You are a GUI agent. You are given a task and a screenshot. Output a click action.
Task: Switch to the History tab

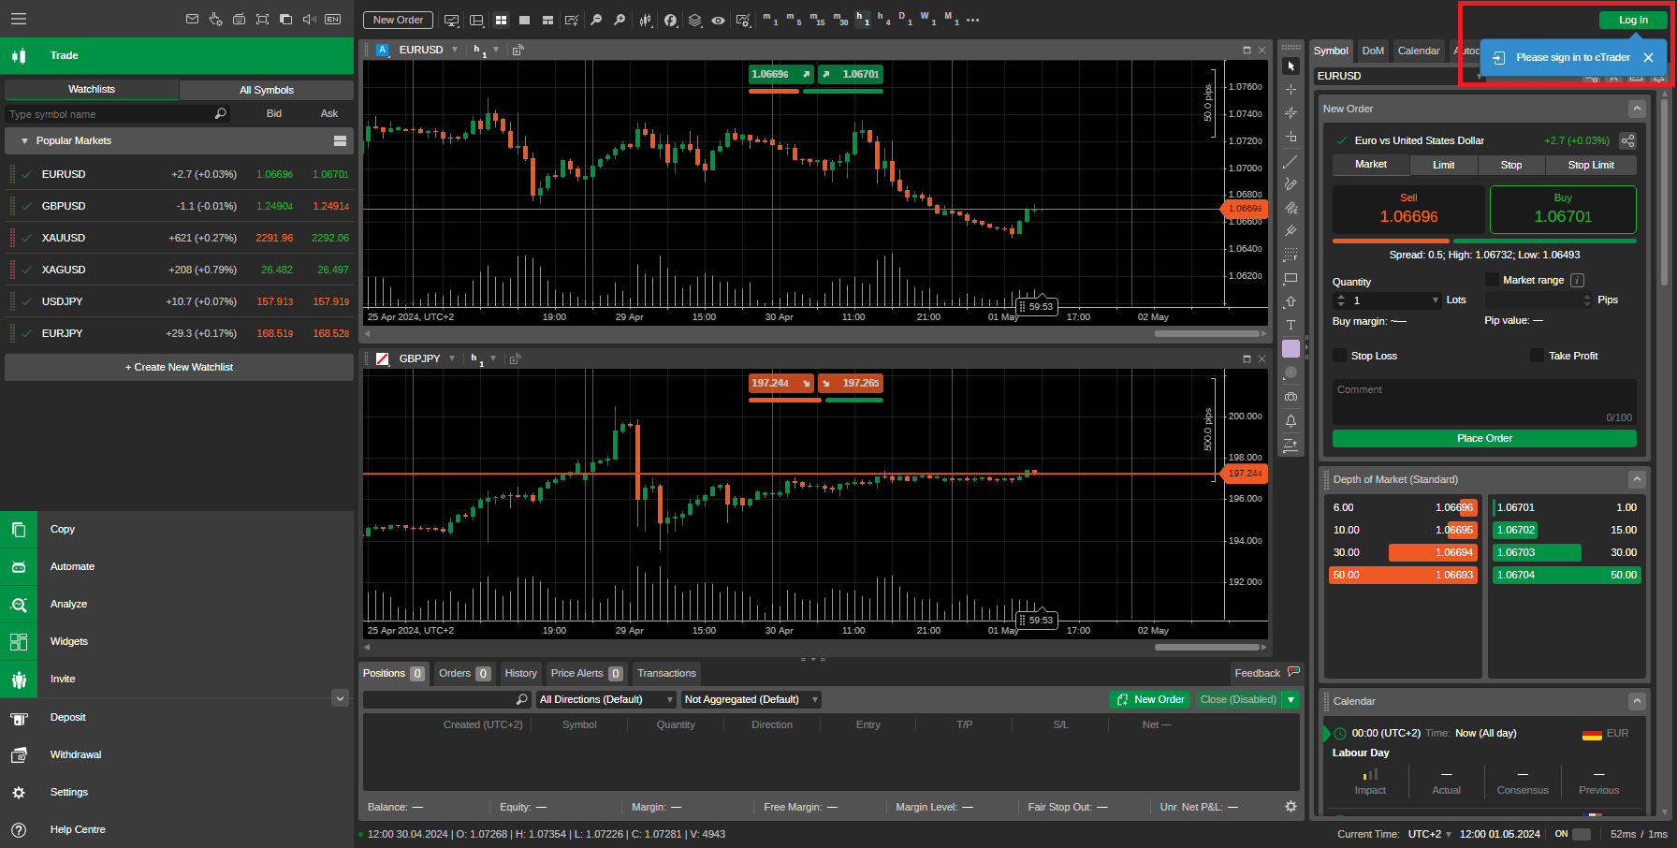520,673
